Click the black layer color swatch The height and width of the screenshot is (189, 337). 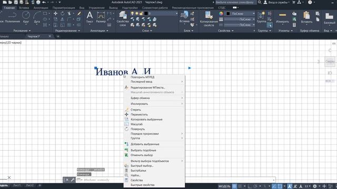146,14
